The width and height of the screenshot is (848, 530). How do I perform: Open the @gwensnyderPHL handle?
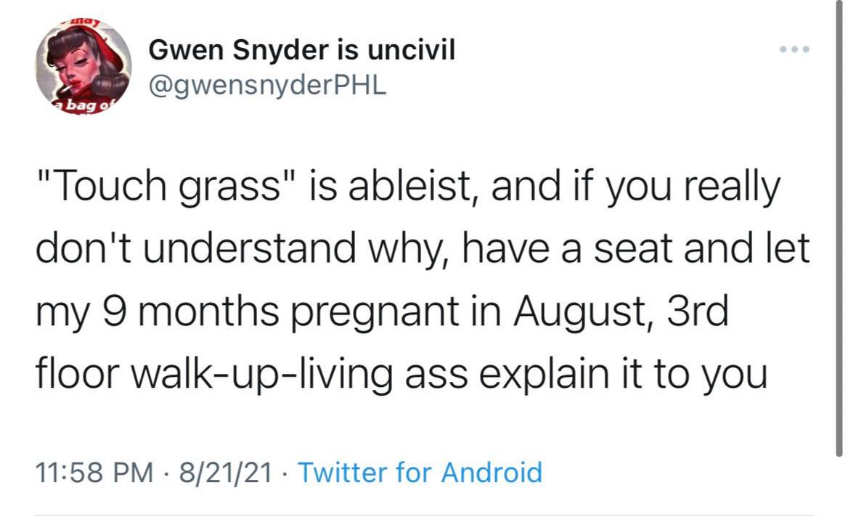pyautogui.click(x=267, y=86)
